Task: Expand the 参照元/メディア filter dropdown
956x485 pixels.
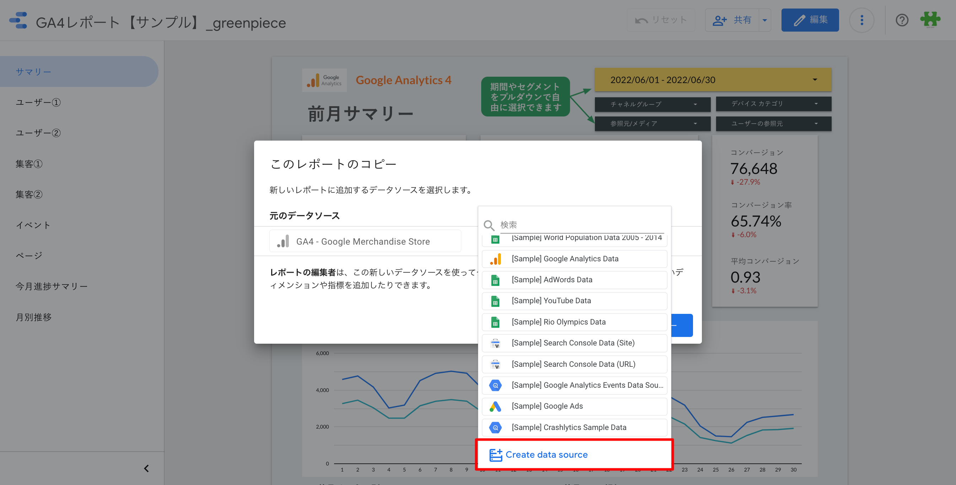Action: 652,124
